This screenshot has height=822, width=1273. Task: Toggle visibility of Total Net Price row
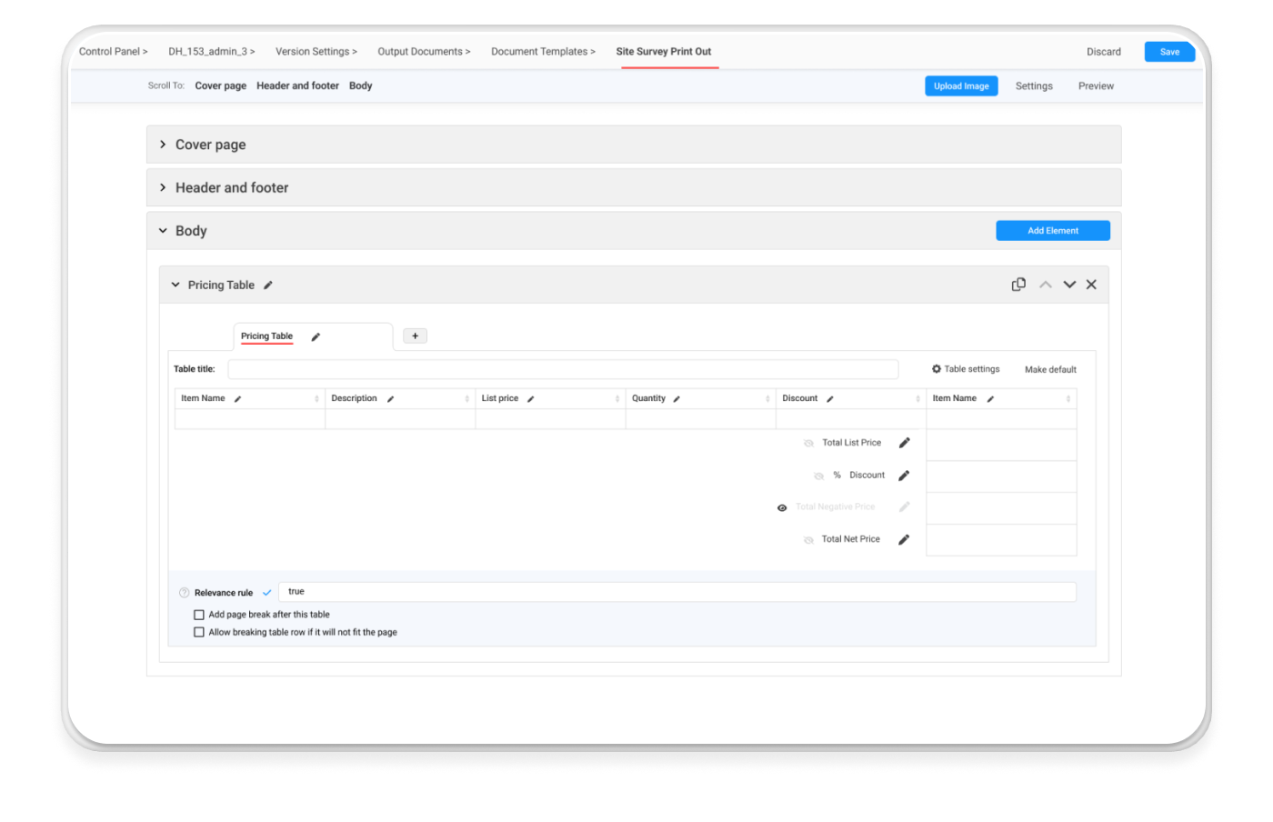(808, 540)
